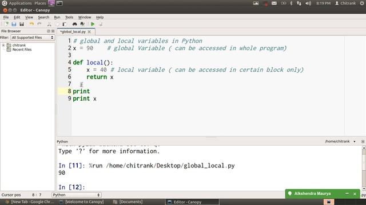Click the paste toolbar icon
The width and height of the screenshot is (366, 205).
65,24
